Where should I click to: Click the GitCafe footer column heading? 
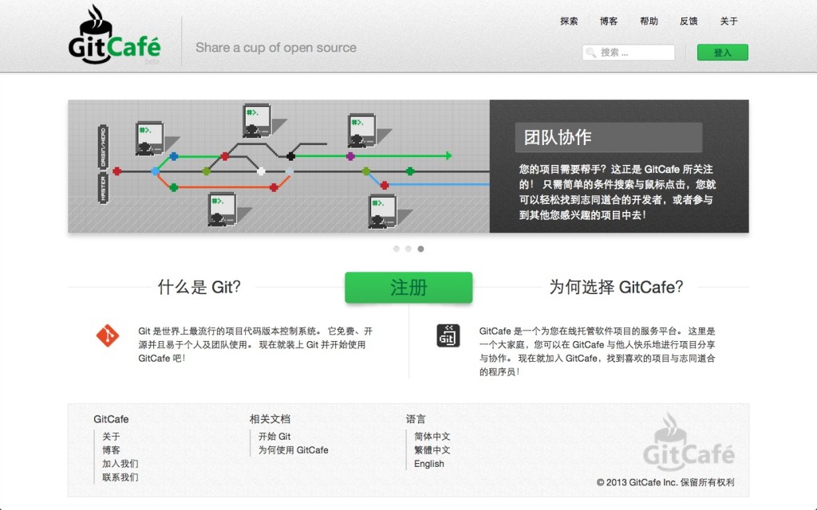(111, 419)
